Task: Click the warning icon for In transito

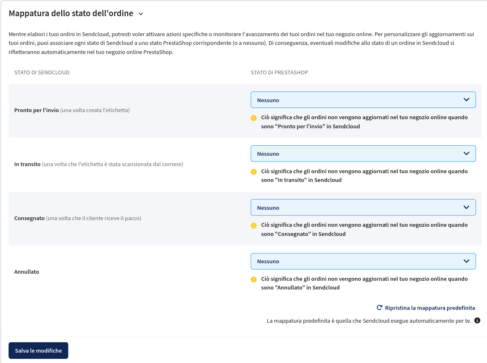Action: (254, 172)
